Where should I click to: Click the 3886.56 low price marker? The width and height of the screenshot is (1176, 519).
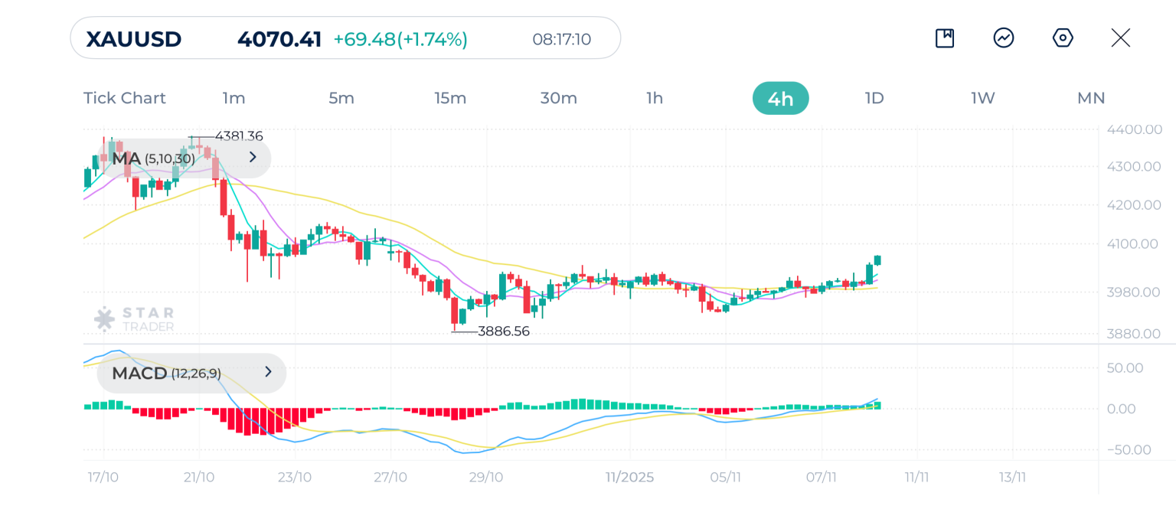tap(503, 331)
